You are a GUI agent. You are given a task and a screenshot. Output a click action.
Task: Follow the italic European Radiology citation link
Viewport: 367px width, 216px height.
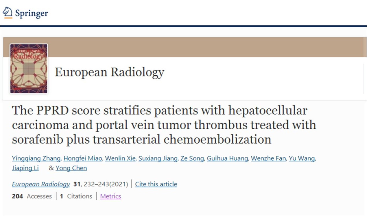click(41, 184)
